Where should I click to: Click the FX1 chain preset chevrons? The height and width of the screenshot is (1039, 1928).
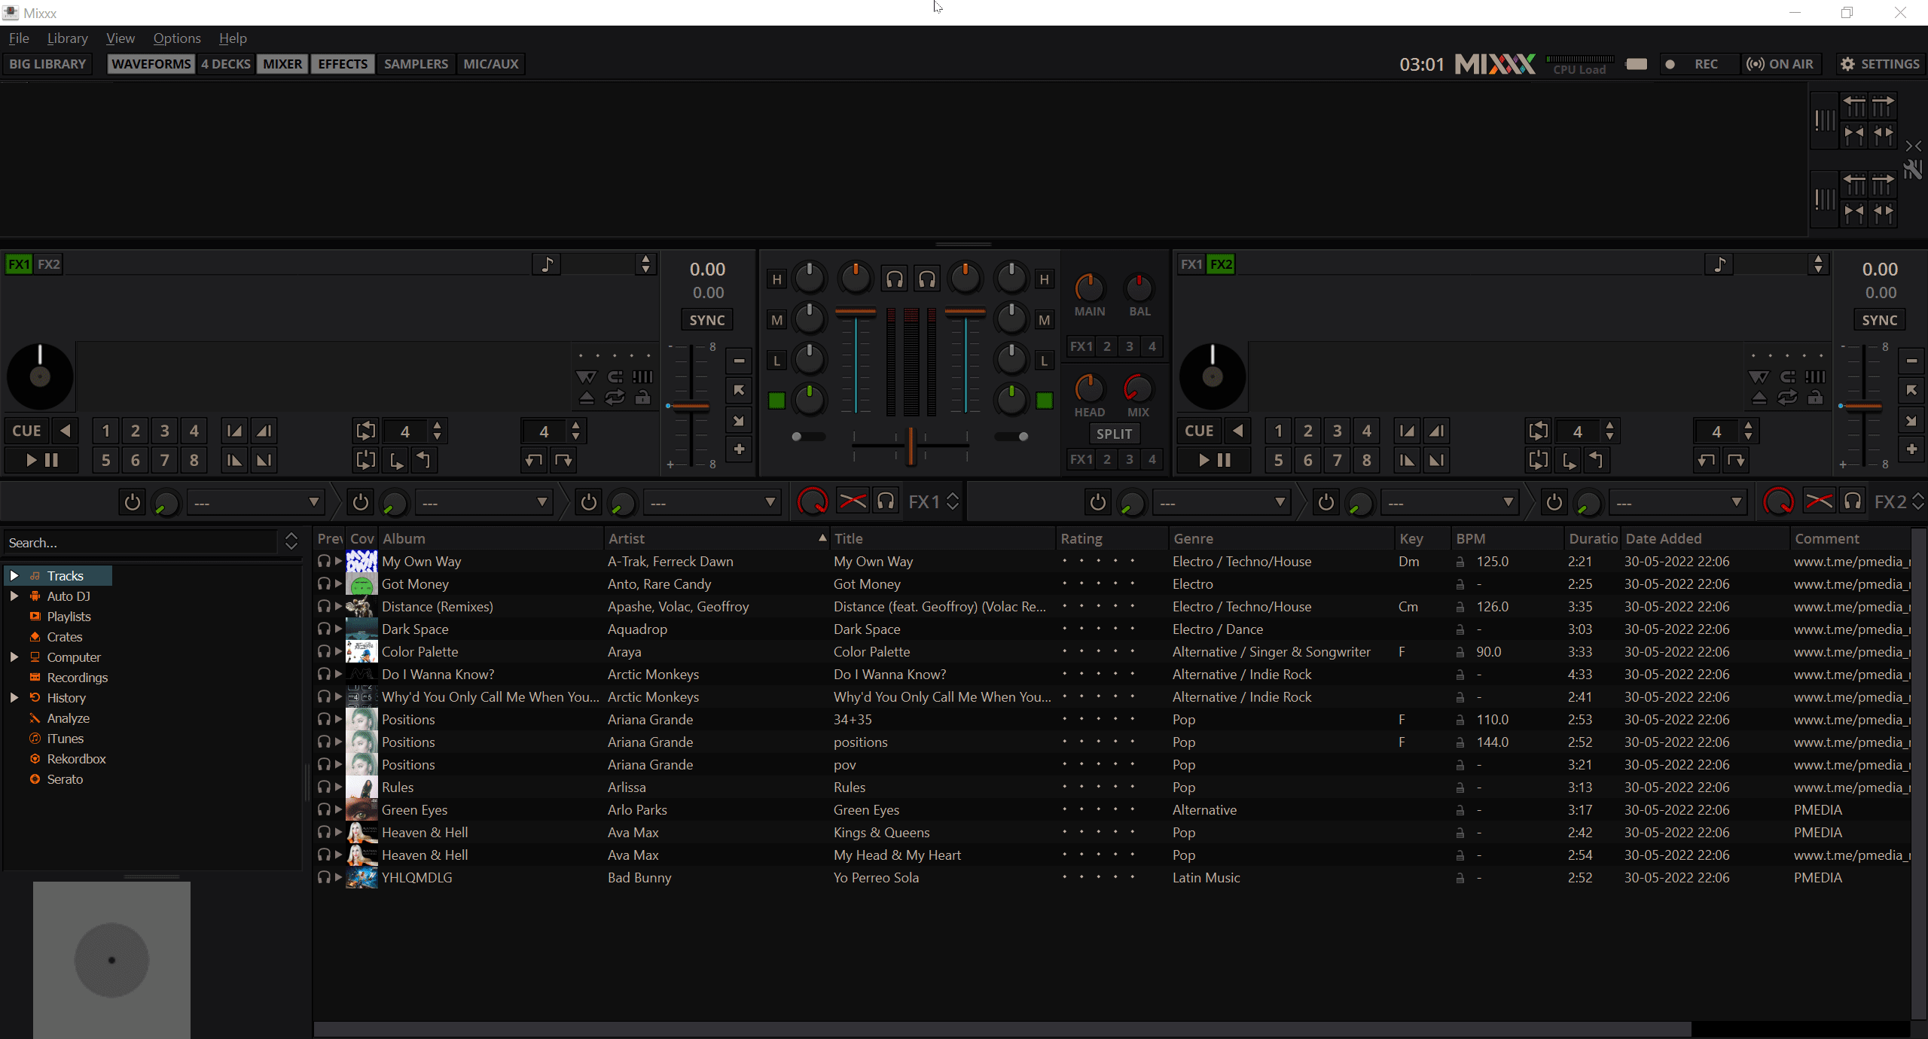[953, 501]
